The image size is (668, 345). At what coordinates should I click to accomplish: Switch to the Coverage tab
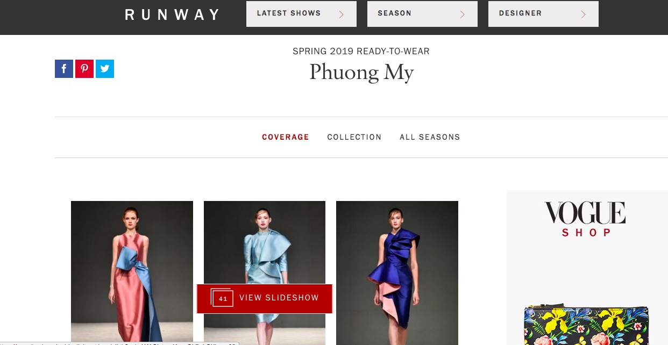click(x=286, y=137)
